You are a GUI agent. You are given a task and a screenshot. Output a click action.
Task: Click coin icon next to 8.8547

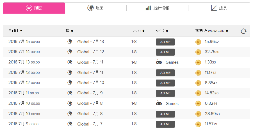[198, 83]
